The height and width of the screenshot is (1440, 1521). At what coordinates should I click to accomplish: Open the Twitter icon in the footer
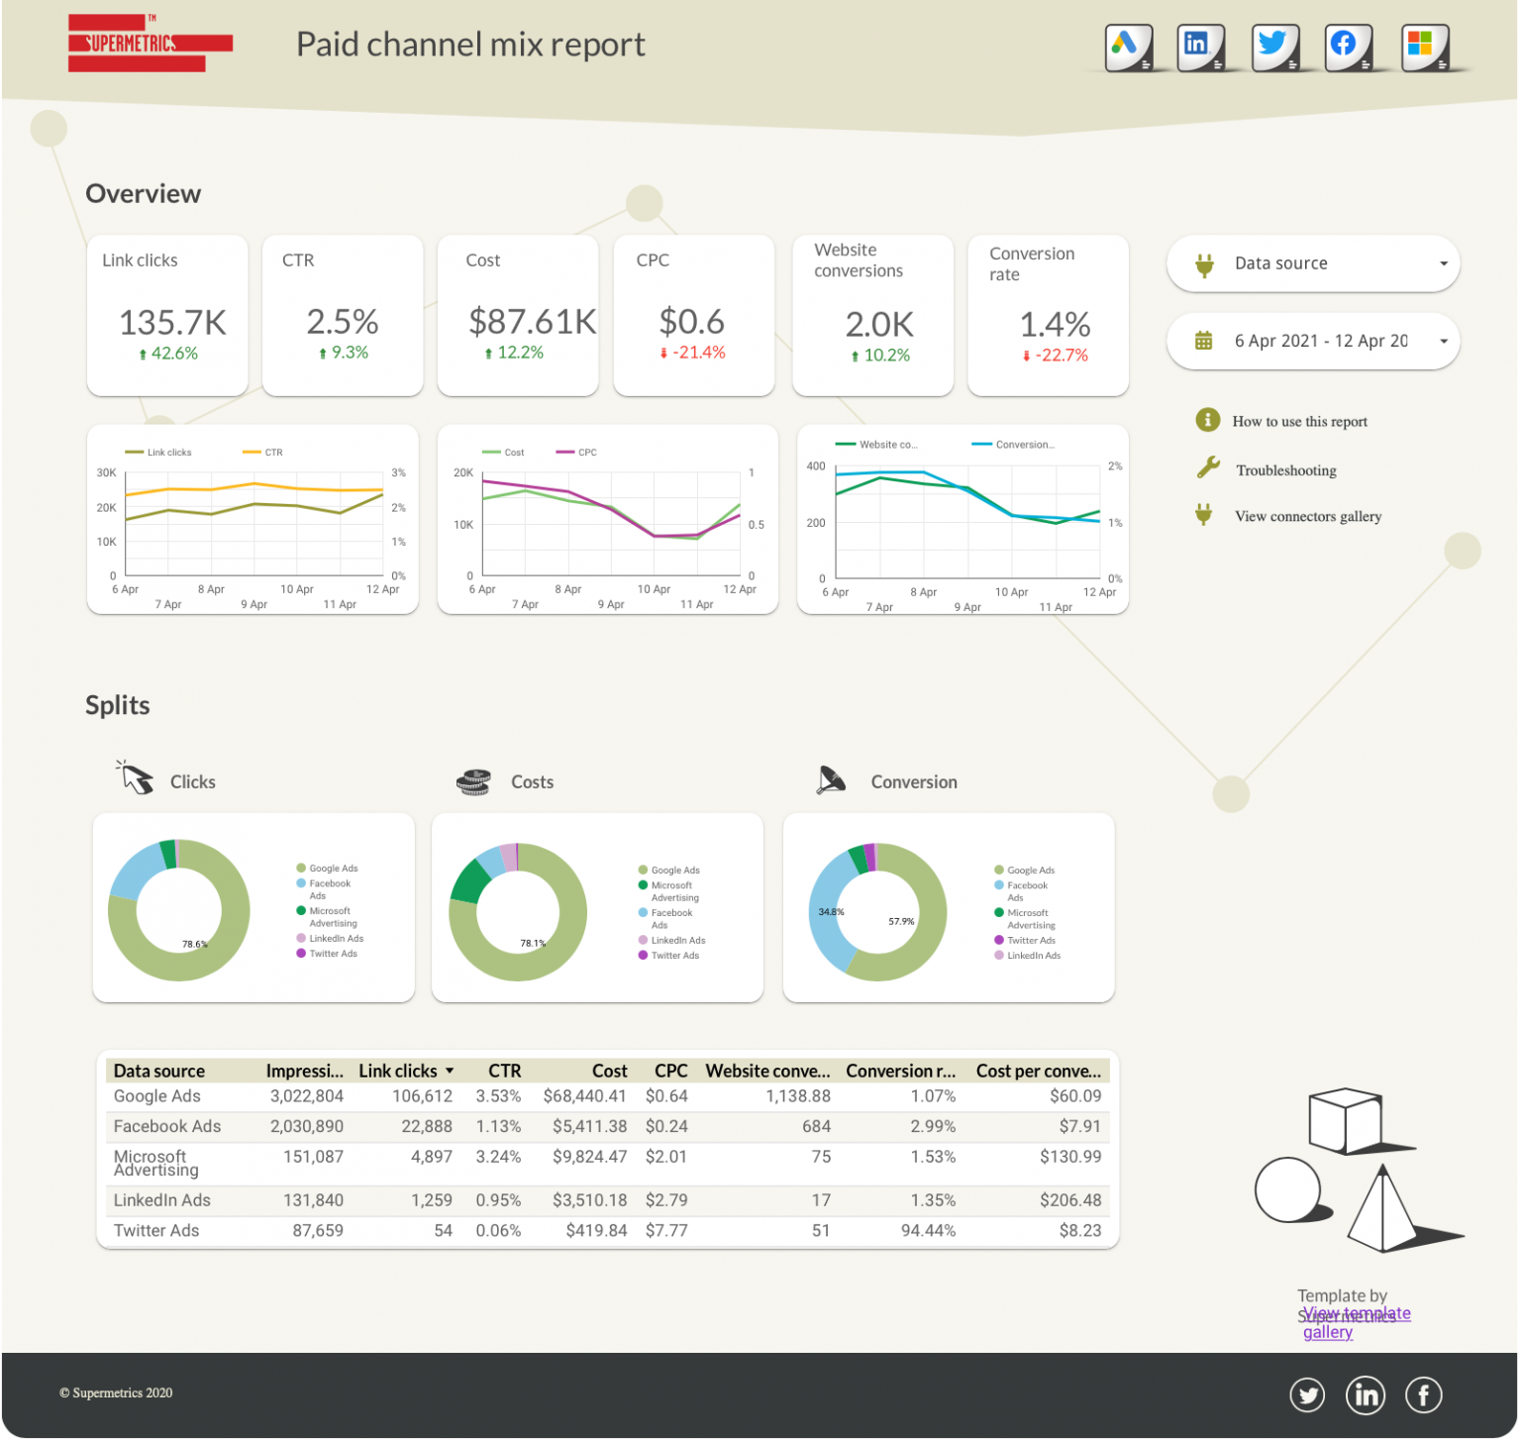pyautogui.click(x=1307, y=1394)
